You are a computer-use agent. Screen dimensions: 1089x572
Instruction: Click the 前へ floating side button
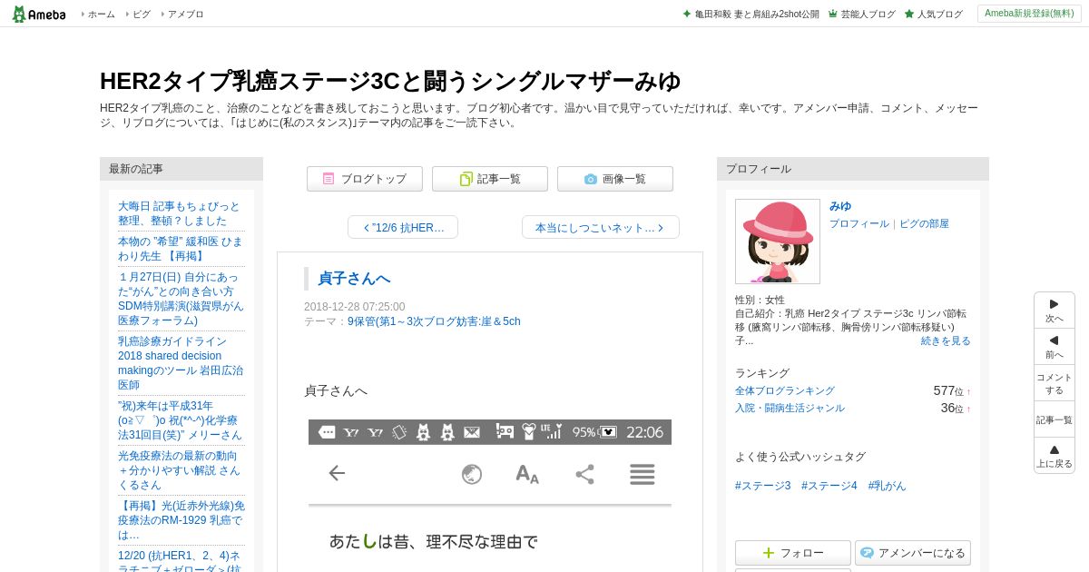(x=1055, y=347)
